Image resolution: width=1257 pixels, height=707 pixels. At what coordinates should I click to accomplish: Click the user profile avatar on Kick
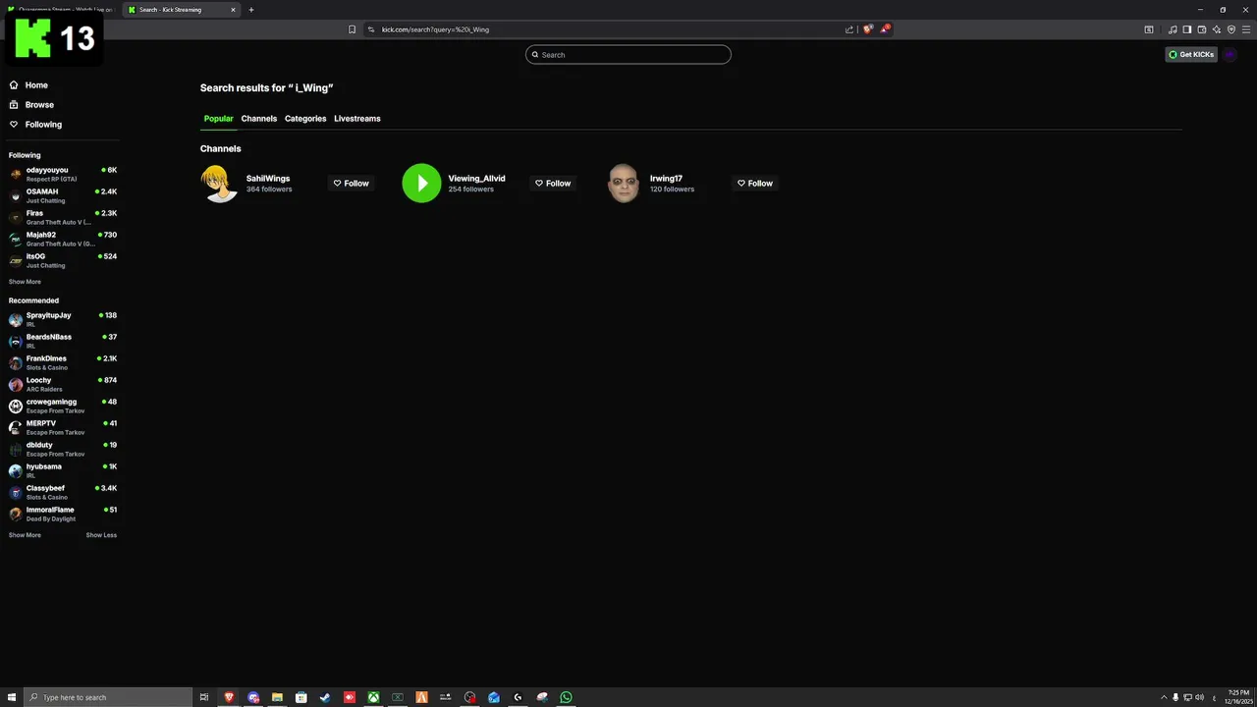(1230, 55)
